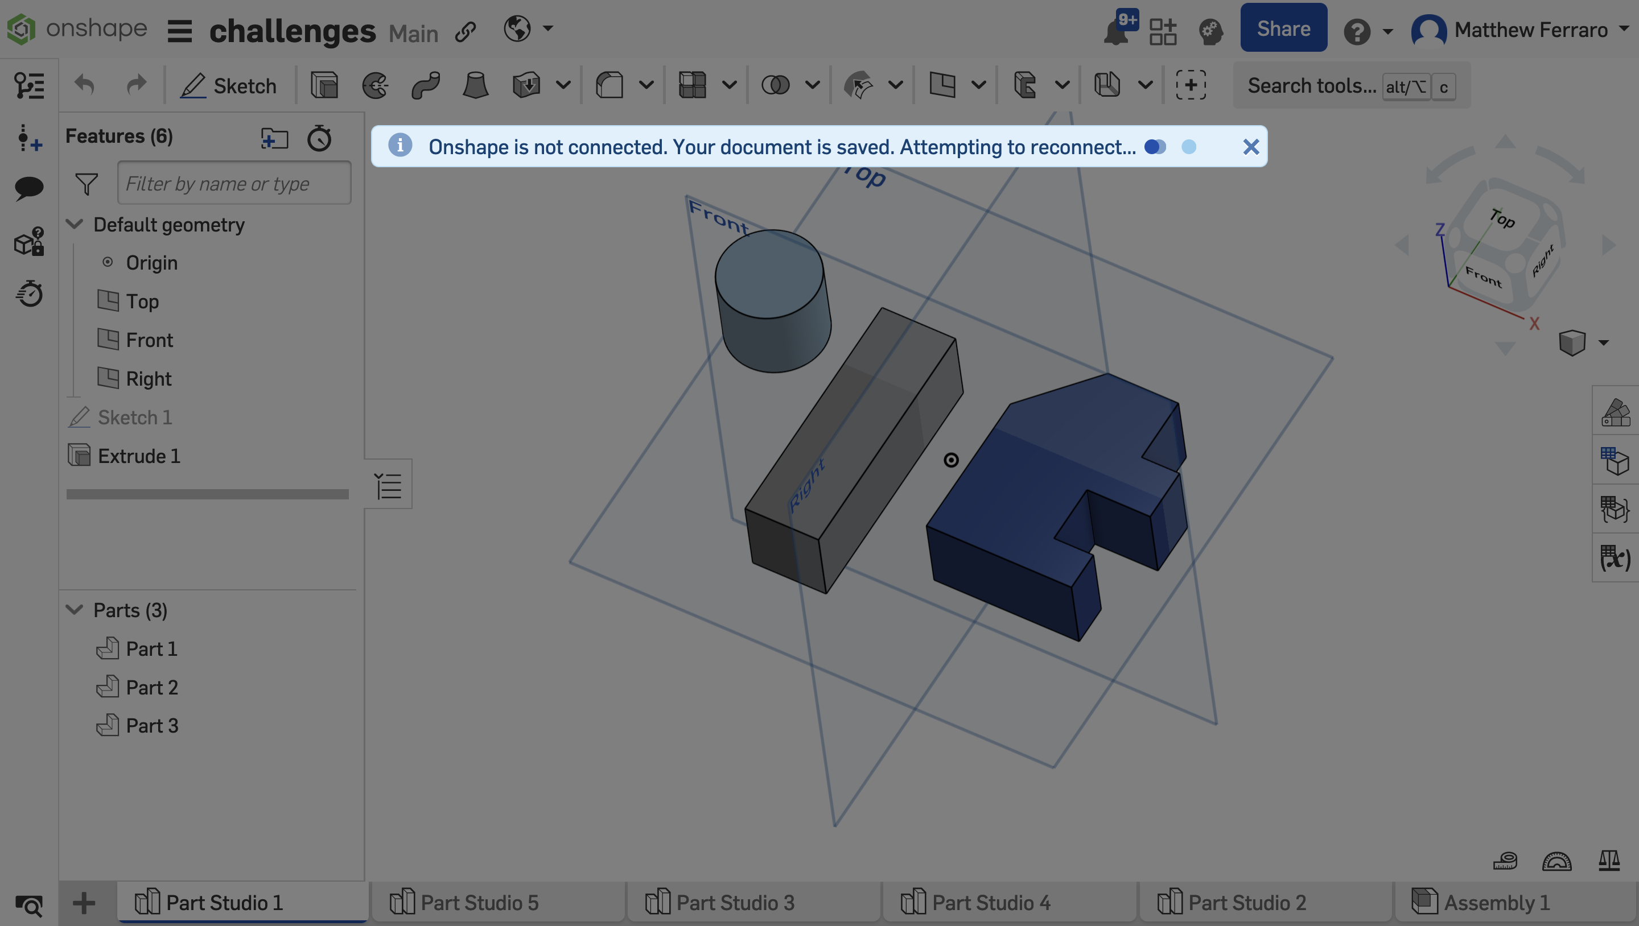Undo the last action
This screenshot has height=926, width=1639.
84,85
